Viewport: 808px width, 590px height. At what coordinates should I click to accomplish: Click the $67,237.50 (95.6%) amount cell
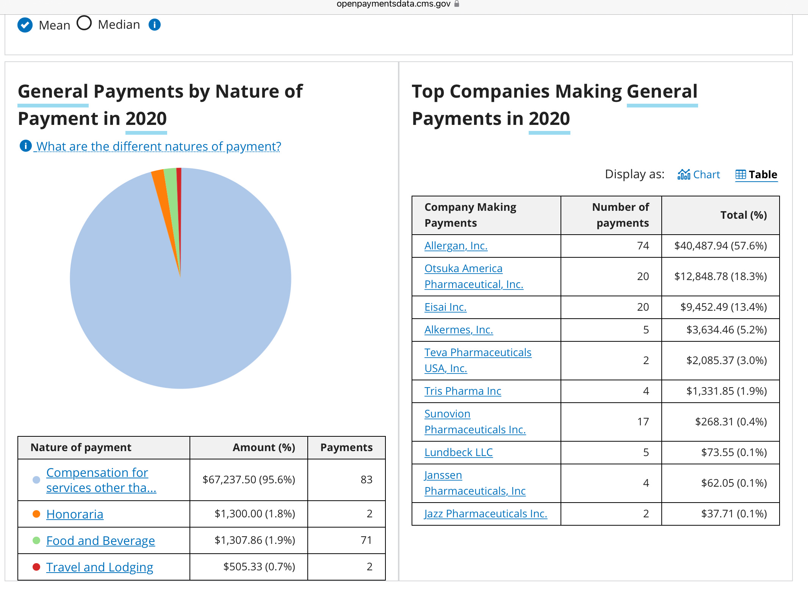click(x=249, y=480)
